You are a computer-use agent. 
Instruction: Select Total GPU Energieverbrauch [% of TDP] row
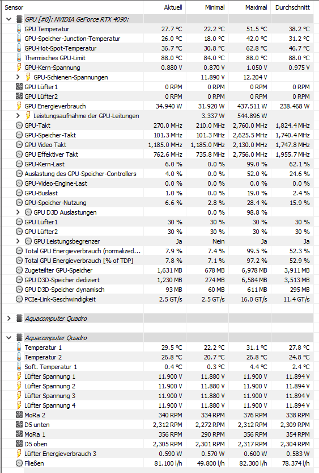click(158, 261)
